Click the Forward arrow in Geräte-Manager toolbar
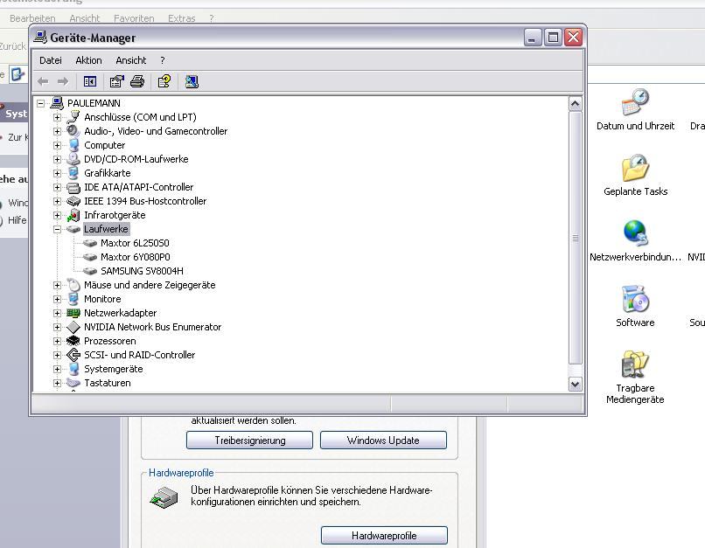The height and width of the screenshot is (548, 705). click(x=63, y=81)
